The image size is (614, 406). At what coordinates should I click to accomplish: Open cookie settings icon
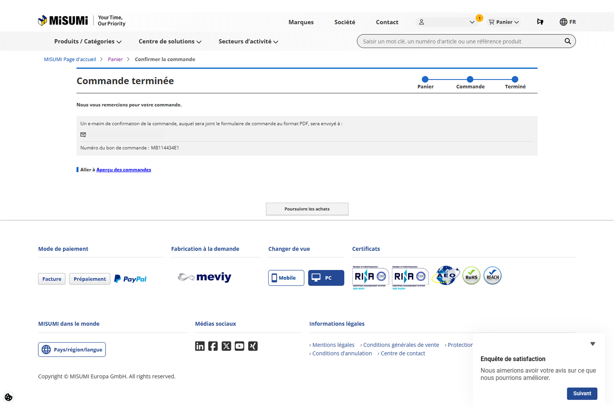[x=8, y=397]
